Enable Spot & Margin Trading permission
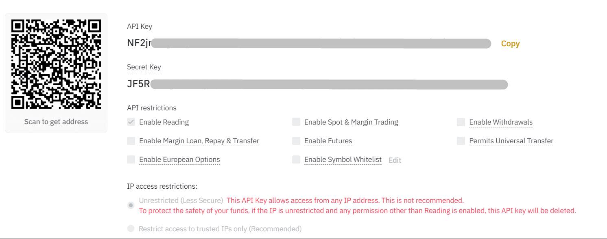This screenshot has height=239, width=607. [296, 122]
